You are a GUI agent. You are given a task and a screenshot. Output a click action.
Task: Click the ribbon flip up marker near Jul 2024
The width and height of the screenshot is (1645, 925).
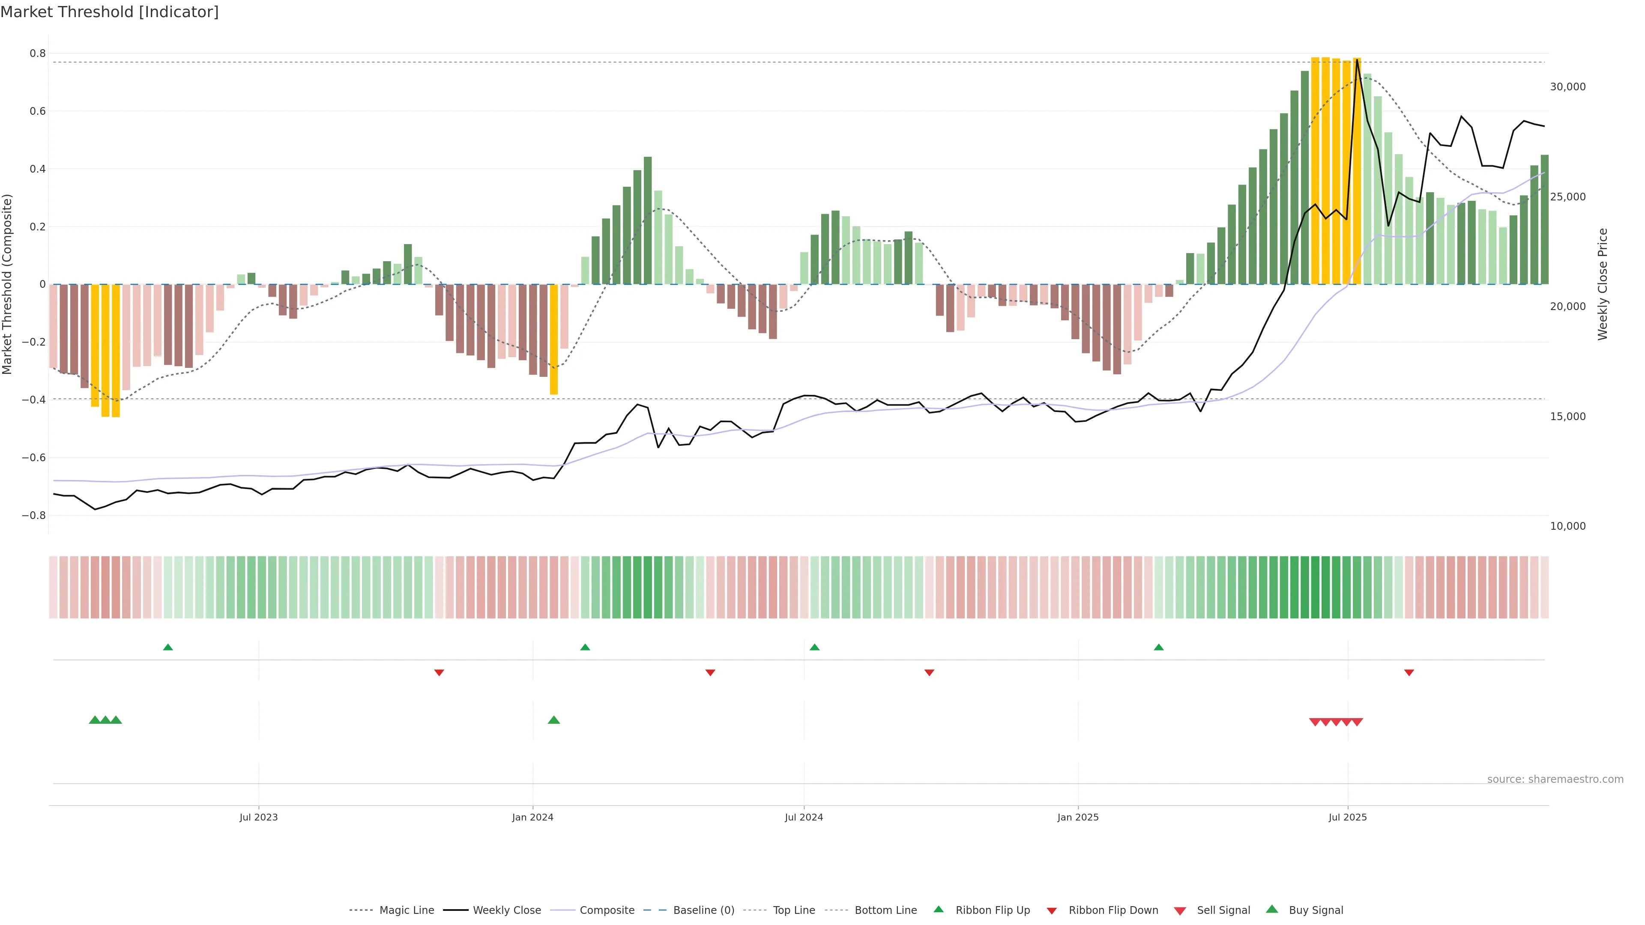[814, 647]
